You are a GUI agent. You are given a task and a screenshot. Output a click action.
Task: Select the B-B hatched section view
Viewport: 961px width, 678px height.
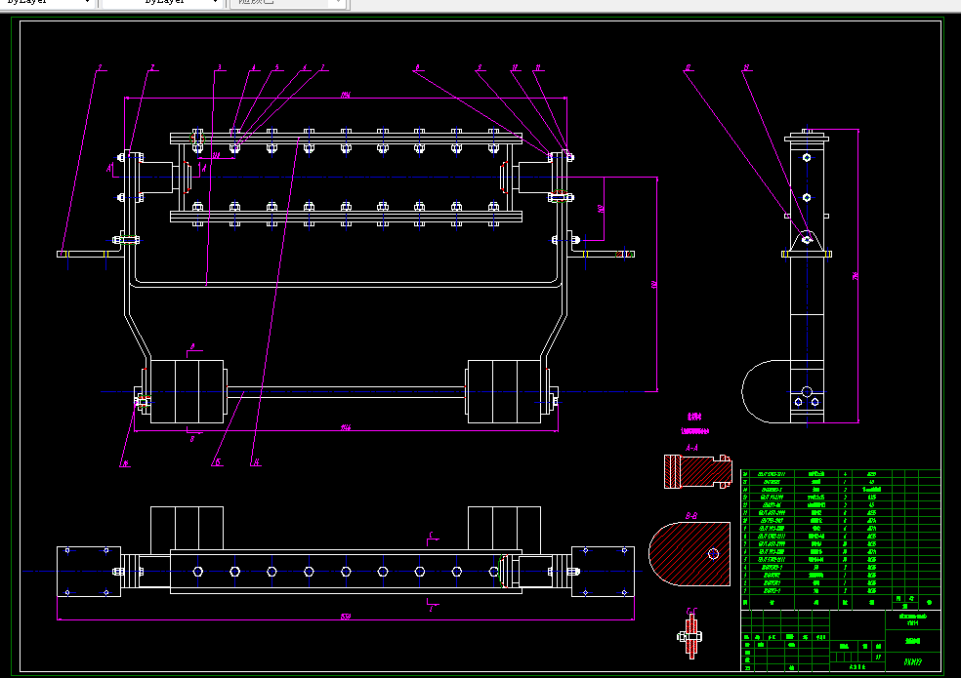(x=689, y=554)
